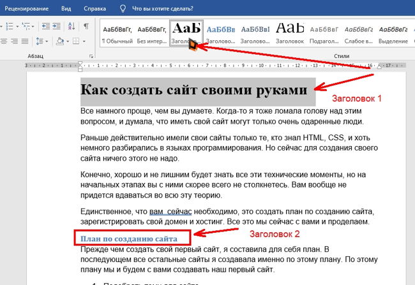
Task: Apply the large Заголовок title style
Action: pos(290,34)
